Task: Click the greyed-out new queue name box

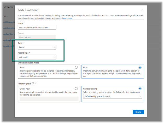Action: tap(49, 99)
